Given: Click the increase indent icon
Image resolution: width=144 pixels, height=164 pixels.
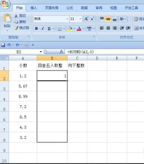Looking at the screenshot, I should click(128, 28).
